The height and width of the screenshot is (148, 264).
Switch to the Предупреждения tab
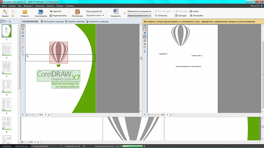(x=41, y=146)
